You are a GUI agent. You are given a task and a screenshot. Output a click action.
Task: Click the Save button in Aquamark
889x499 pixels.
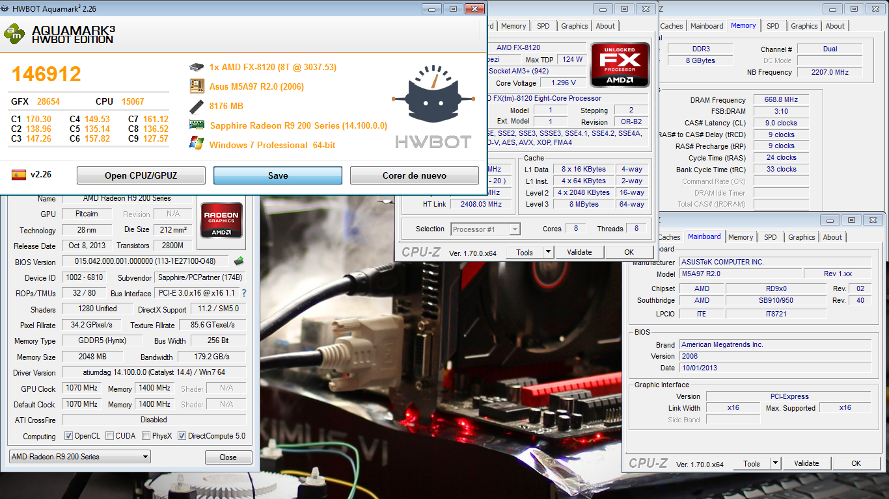(x=278, y=175)
